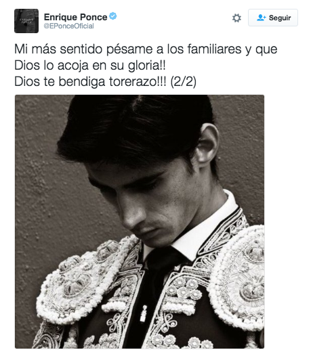Follow the account with the Seguir button

pos(273,18)
